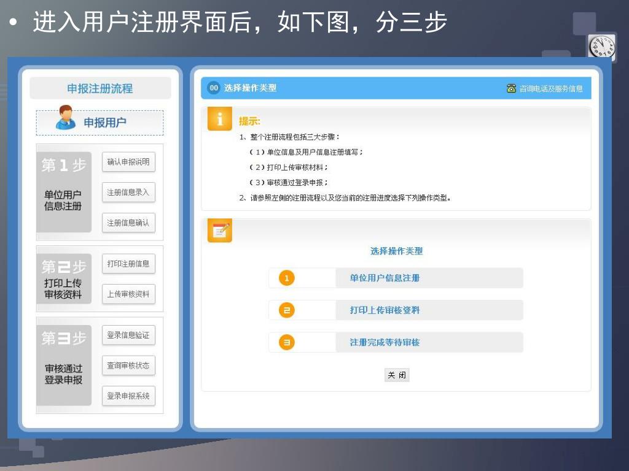
Task: Click the 第2步 打印上传审核资料 block
Action: coord(64,279)
